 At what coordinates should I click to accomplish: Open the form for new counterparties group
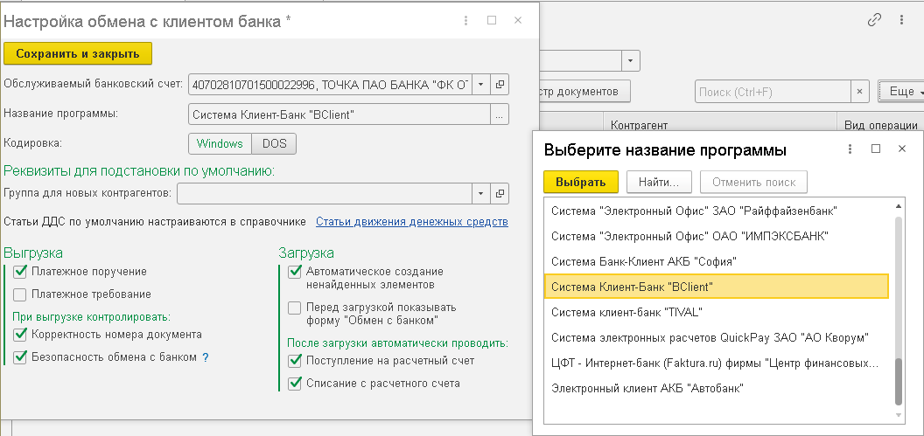[x=500, y=193]
